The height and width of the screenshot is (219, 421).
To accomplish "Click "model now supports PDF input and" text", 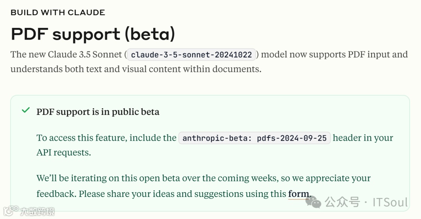I will click(x=334, y=54).
